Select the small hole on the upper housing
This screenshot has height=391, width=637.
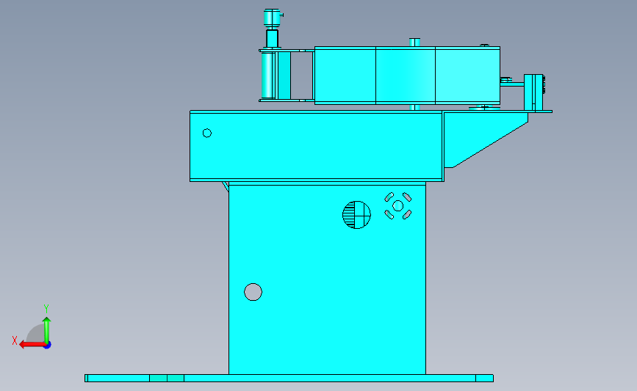[206, 133]
